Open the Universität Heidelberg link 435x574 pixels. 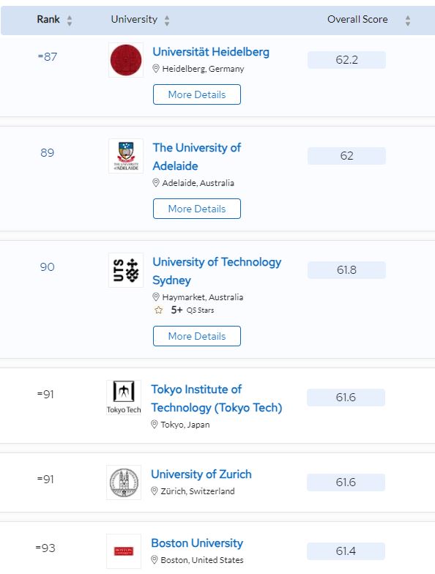[211, 52]
